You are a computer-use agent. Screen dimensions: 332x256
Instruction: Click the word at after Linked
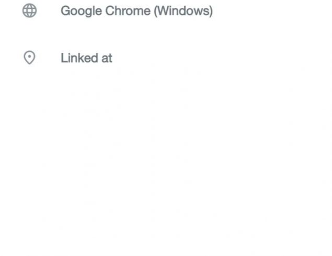tap(107, 58)
